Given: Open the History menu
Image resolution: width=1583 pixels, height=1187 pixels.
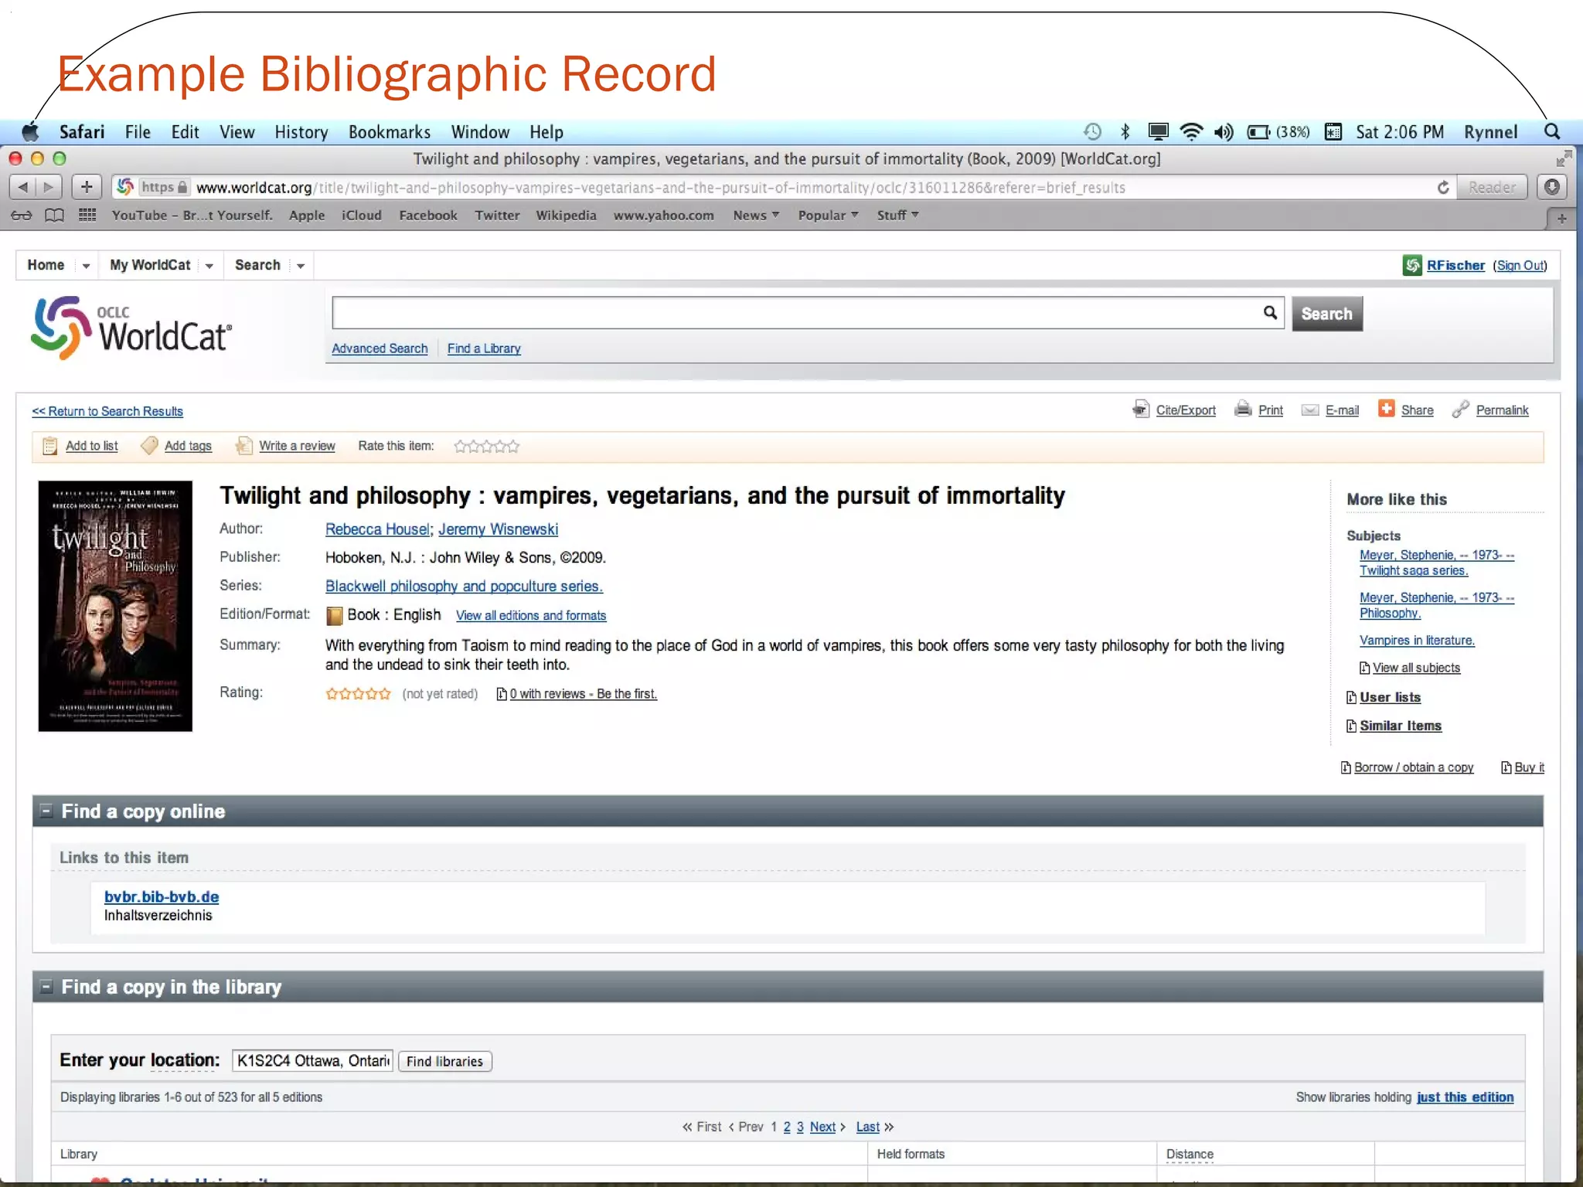Looking at the screenshot, I should [x=301, y=132].
